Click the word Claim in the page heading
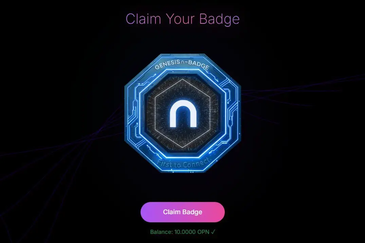365x243 pixels. pyautogui.click(x=143, y=19)
